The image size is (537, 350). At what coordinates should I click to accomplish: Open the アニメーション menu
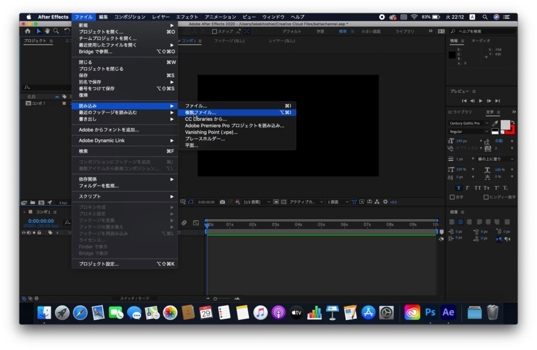[x=221, y=17]
